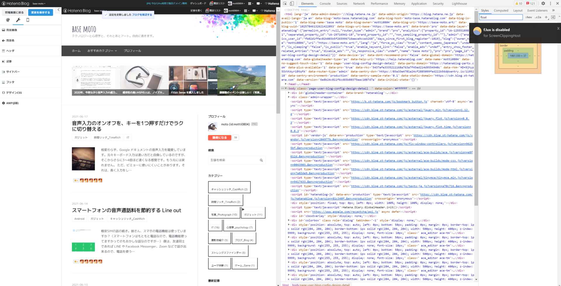The image size is (561, 286).
Task: Click the DevTools elements panel scrollbar
Action: click(476, 108)
